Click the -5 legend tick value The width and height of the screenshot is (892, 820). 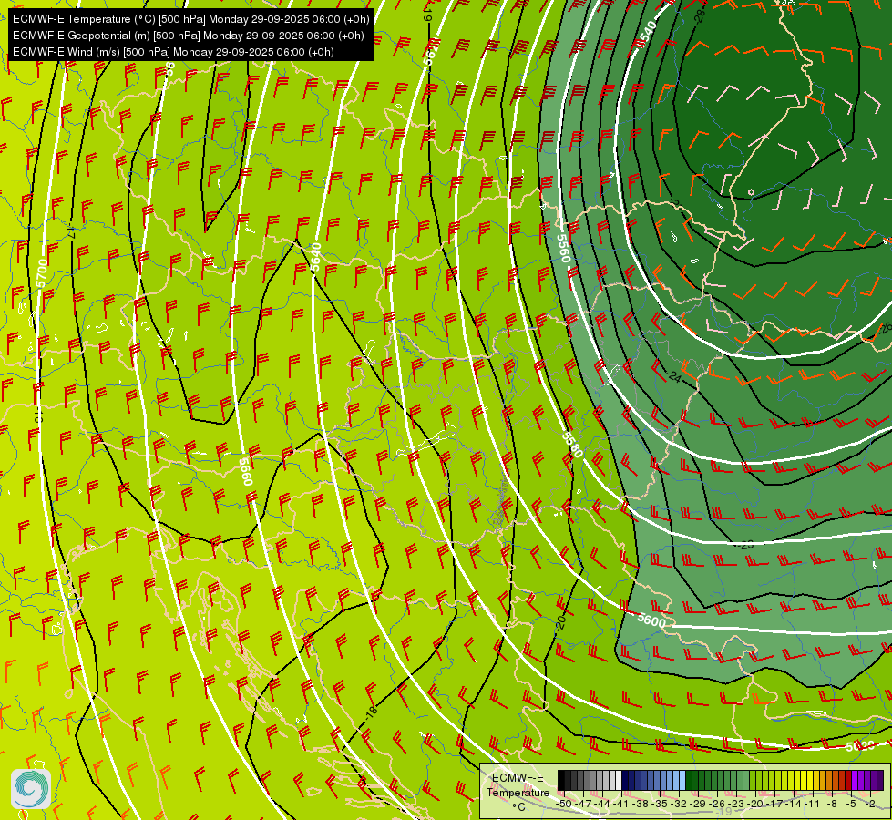[x=851, y=804]
